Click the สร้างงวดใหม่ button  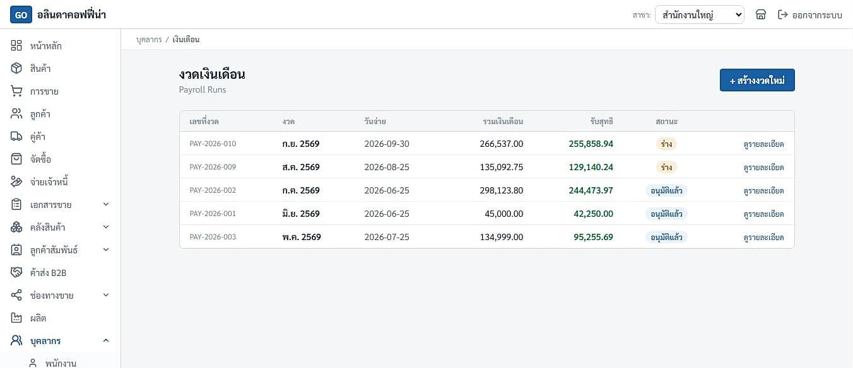point(757,81)
